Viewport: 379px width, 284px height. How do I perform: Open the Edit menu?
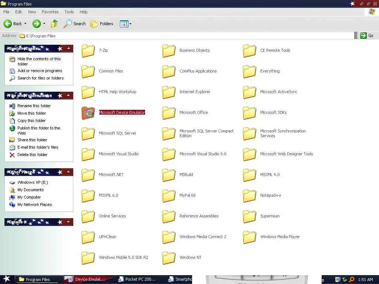[x=19, y=12]
